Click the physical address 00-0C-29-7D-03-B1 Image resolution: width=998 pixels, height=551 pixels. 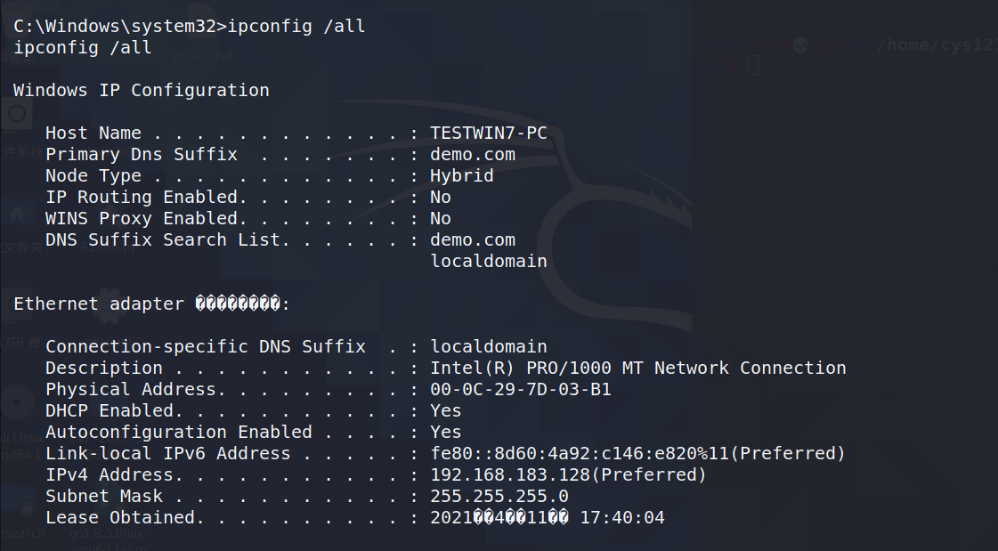click(x=521, y=389)
